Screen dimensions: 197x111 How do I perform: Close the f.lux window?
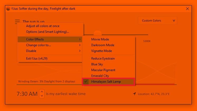point(188,9)
